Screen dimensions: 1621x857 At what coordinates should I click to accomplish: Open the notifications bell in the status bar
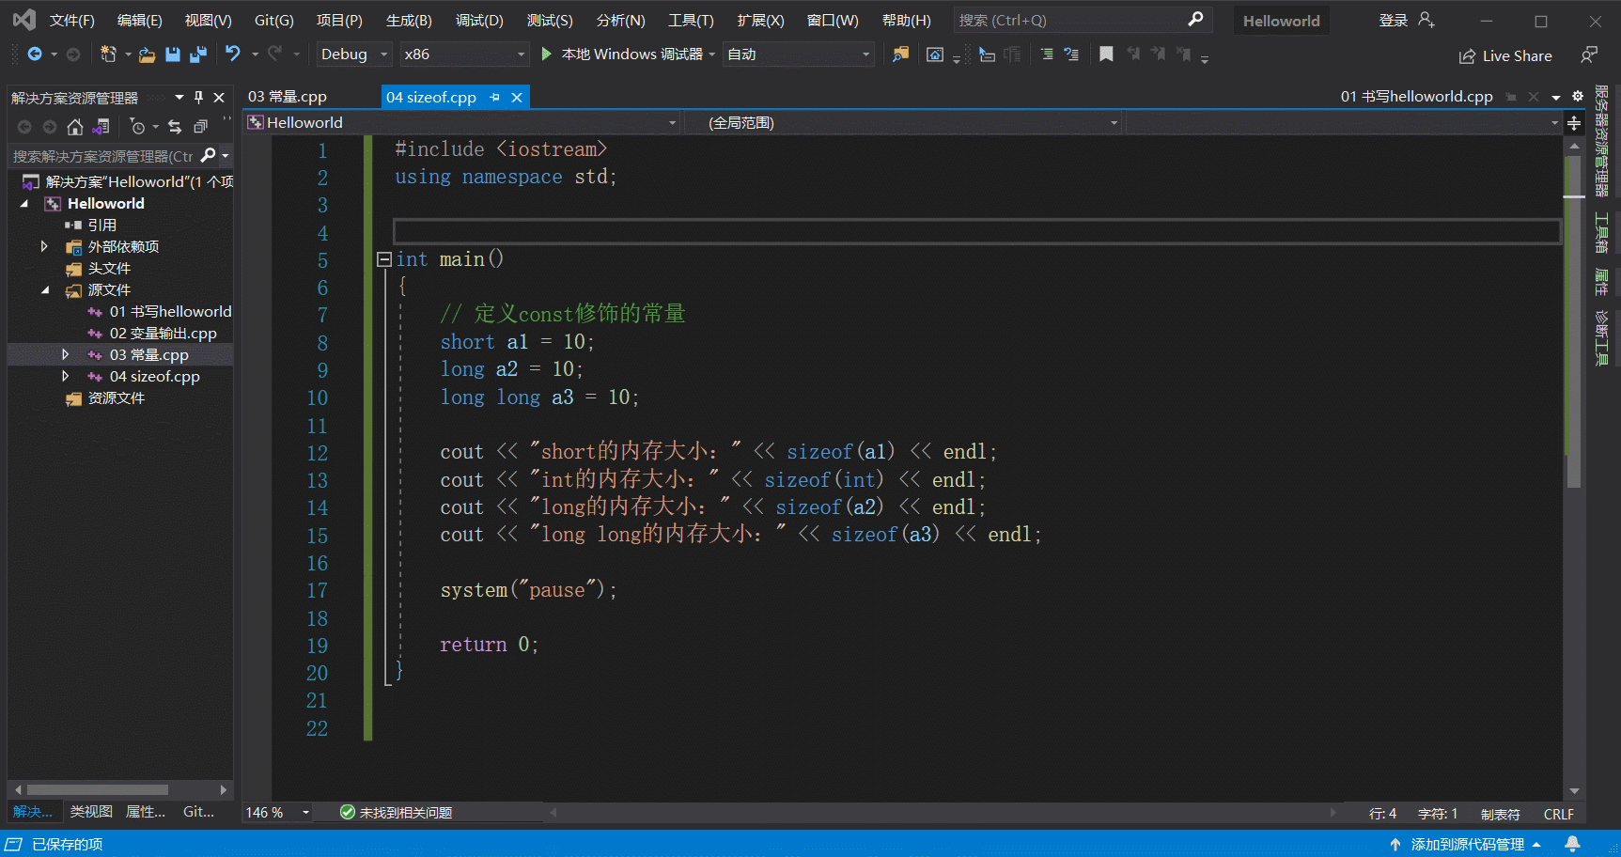(x=1572, y=844)
